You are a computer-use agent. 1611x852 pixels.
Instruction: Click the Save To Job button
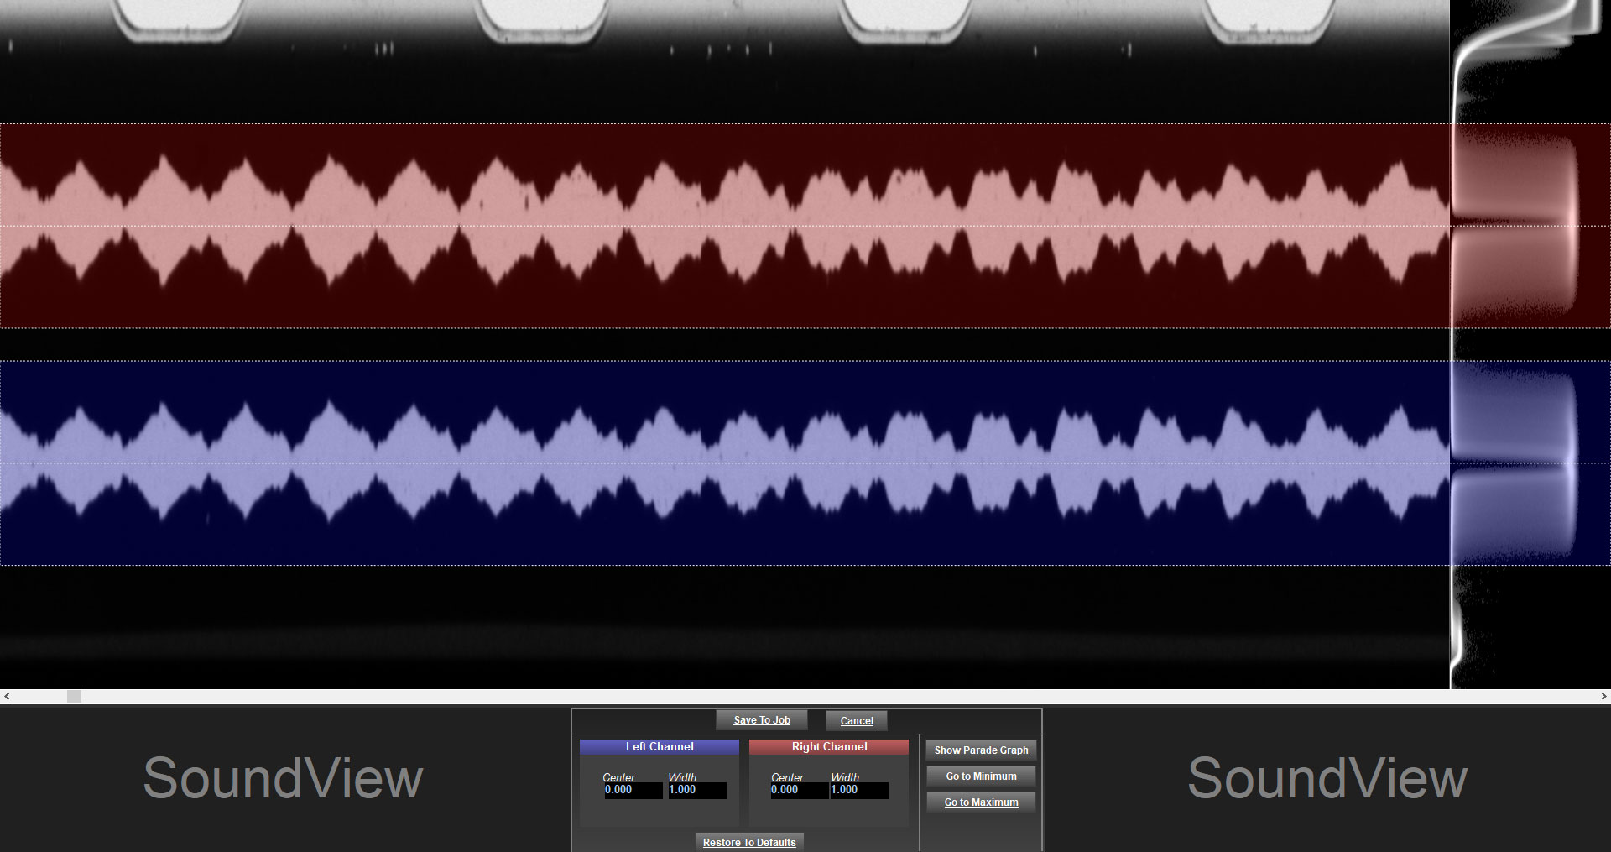click(761, 720)
